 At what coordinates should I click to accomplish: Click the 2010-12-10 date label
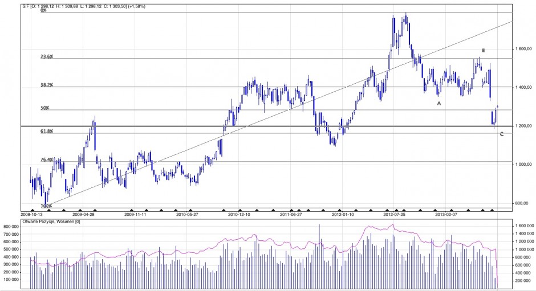point(239,215)
